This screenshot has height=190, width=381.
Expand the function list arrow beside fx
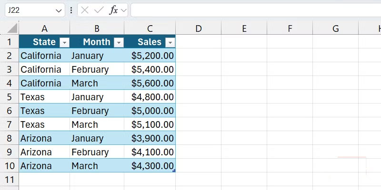124,10
